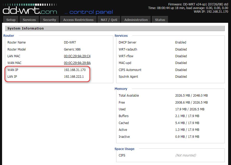Viewport: 231px width, 165px height.
Task: Switch to the NAT / QoS tab
Action: click(x=109, y=19)
